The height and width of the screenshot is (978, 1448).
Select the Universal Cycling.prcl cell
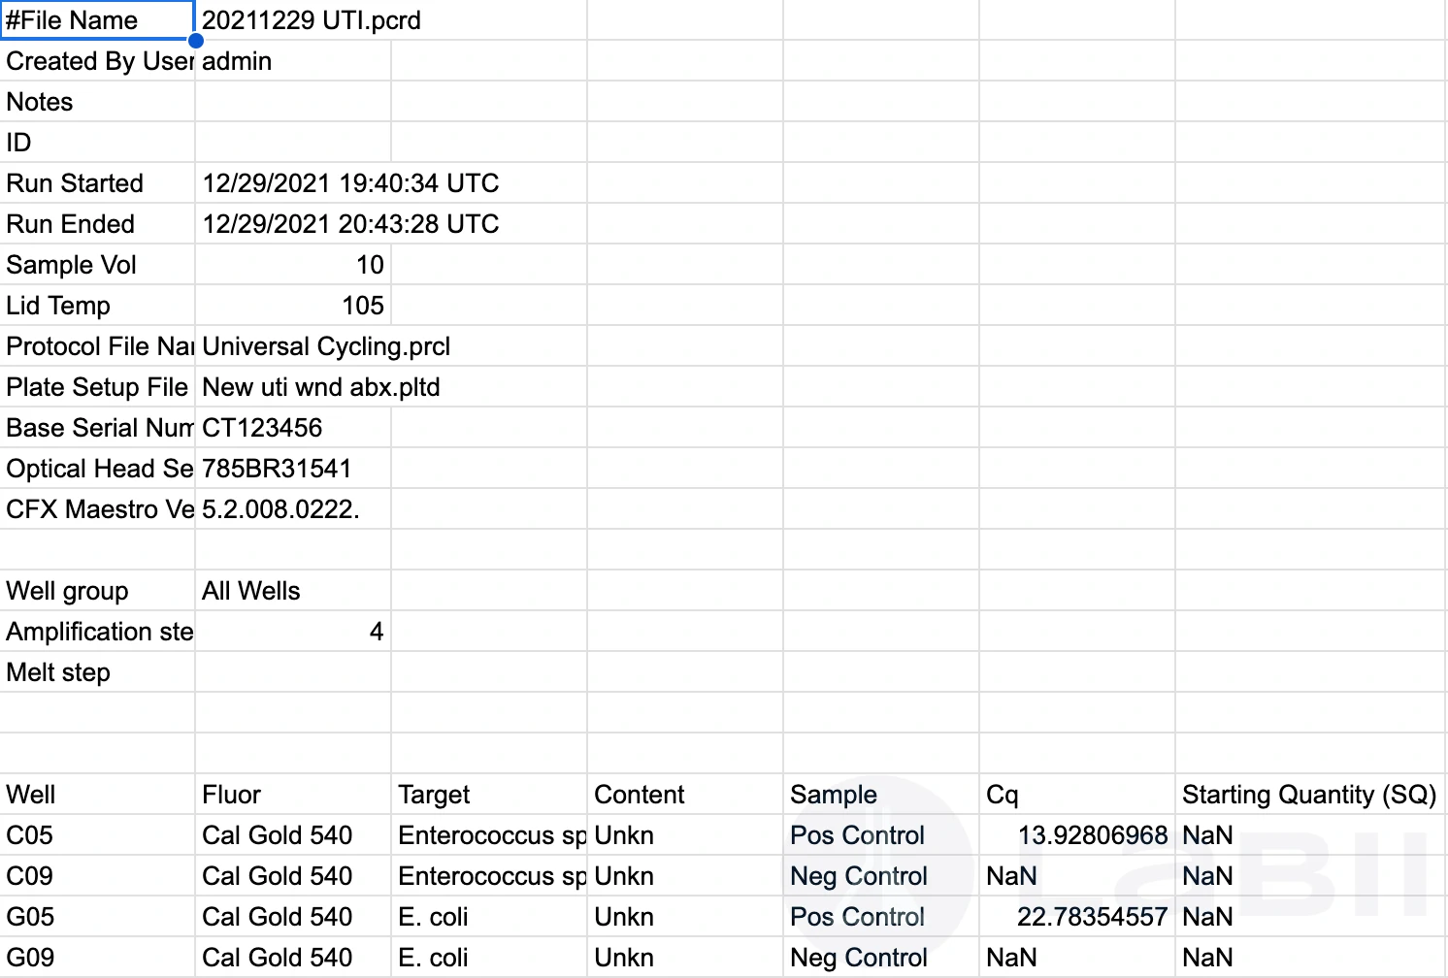point(326,346)
